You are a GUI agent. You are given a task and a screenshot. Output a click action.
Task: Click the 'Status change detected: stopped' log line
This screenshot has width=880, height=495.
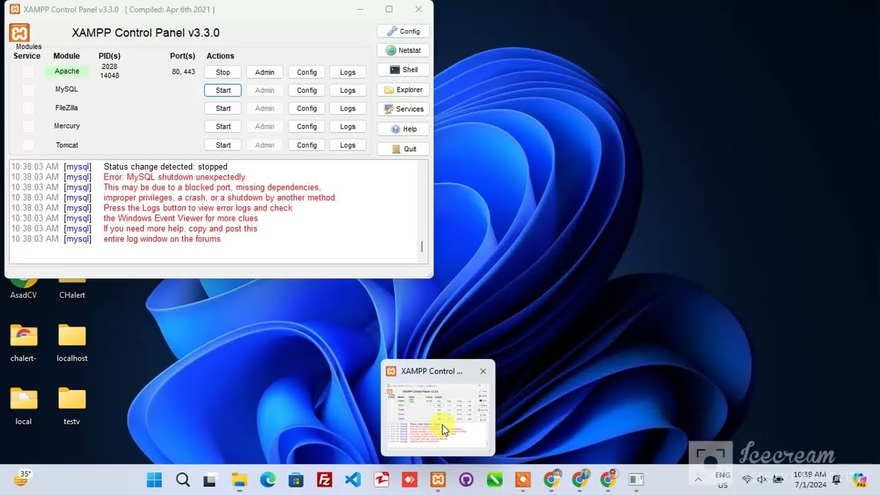(166, 166)
